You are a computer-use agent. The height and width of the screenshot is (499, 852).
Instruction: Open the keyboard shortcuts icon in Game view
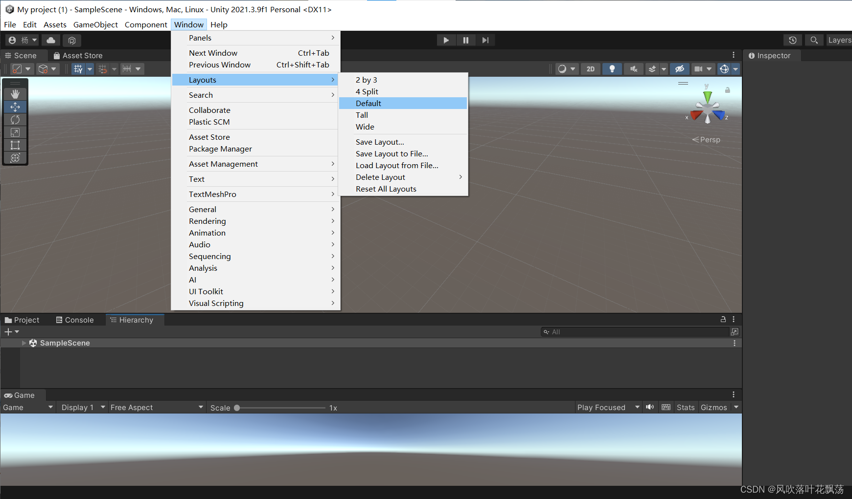pyautogui.click(x=666, y=407)
